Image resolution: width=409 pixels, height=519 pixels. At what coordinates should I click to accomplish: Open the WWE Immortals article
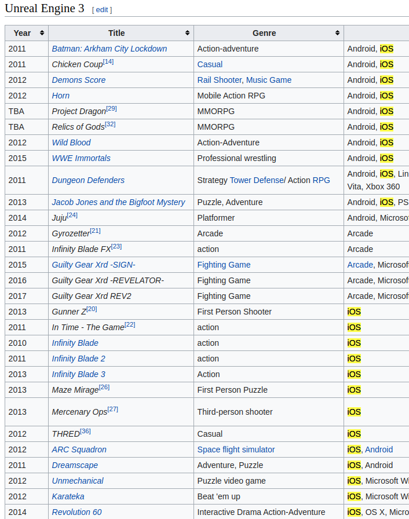coord(81,158)
